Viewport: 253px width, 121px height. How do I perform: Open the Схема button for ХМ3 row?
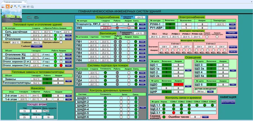(x=143, y=28)
